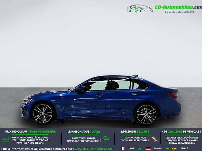
Task: Open the www.lb-automobiles.com link
Action: tap(93, 149)
